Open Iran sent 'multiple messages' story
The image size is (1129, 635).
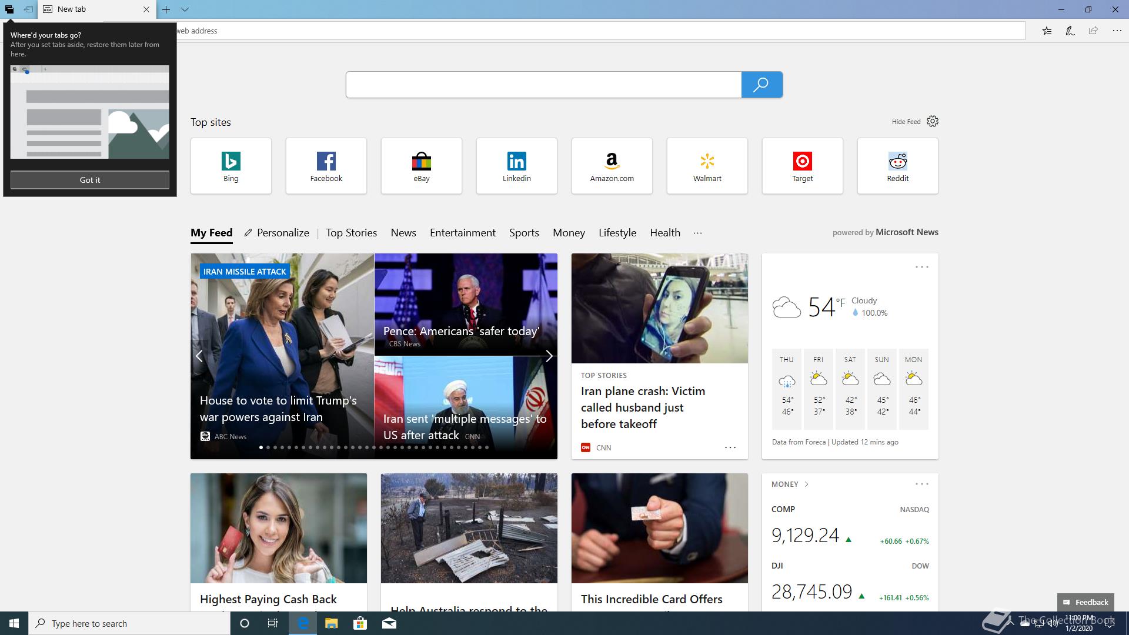click(465, 427)
